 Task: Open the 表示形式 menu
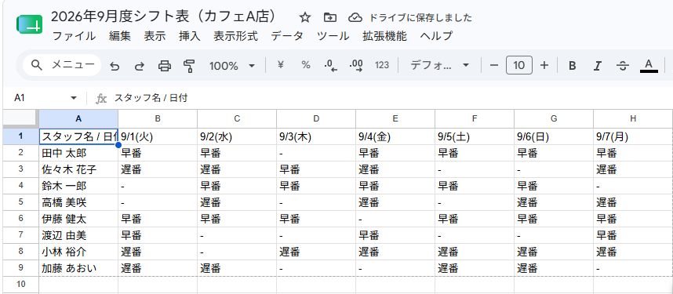[x=235, y=36]
